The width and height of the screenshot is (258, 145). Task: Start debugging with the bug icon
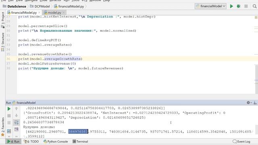click(x=238, y=6)
